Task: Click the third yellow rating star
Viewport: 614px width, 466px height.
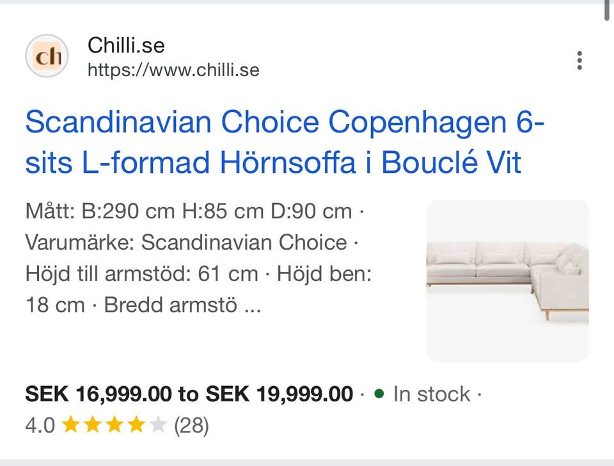Action: [x=115, y=425]
